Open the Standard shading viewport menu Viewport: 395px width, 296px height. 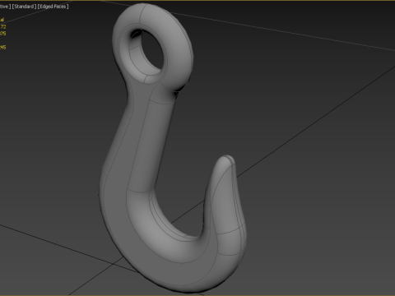coord(24,7)
